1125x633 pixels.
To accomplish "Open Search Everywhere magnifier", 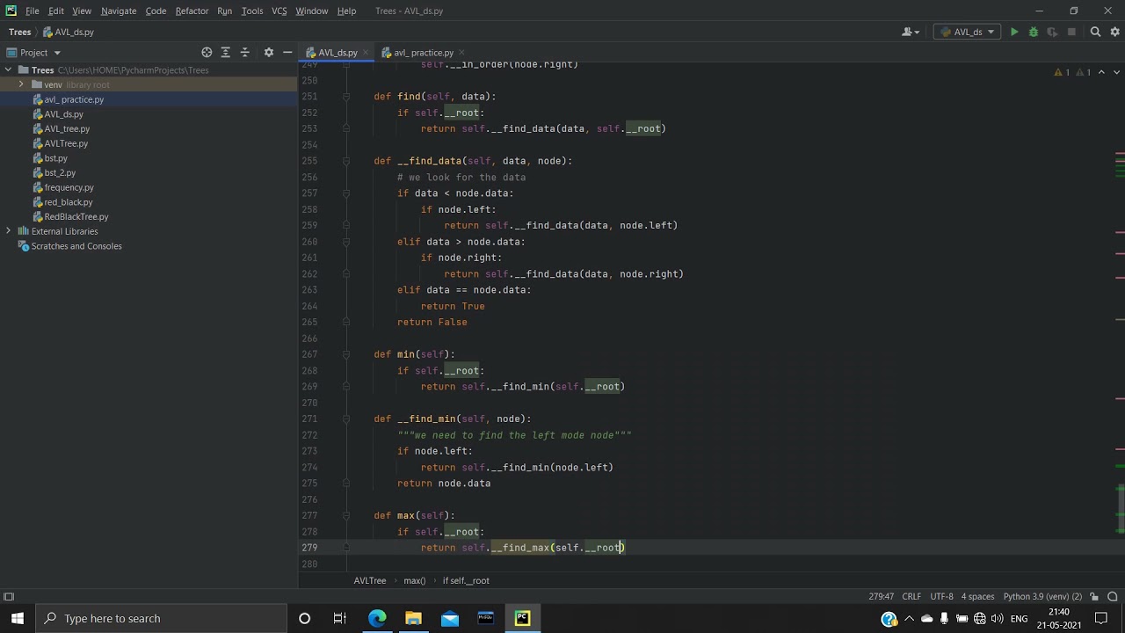I will click(1095, 32).
